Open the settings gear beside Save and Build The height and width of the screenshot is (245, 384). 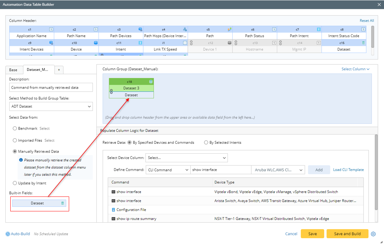coord(373,234)
